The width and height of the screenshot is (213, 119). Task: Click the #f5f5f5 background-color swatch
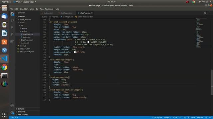click(75, 52)
